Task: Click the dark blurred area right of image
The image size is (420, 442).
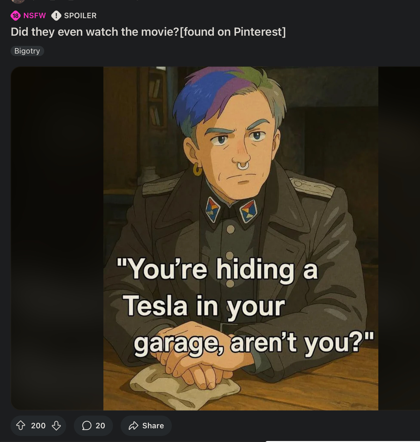Action: (399, 238)
